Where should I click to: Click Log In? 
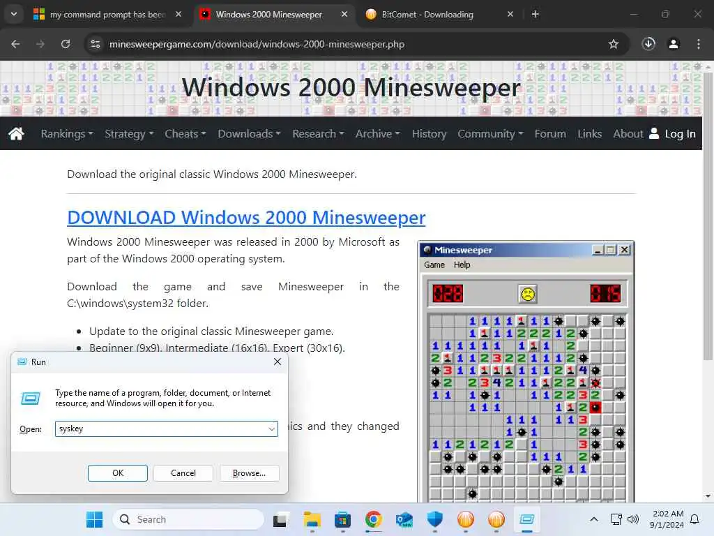tap(673, 133)
